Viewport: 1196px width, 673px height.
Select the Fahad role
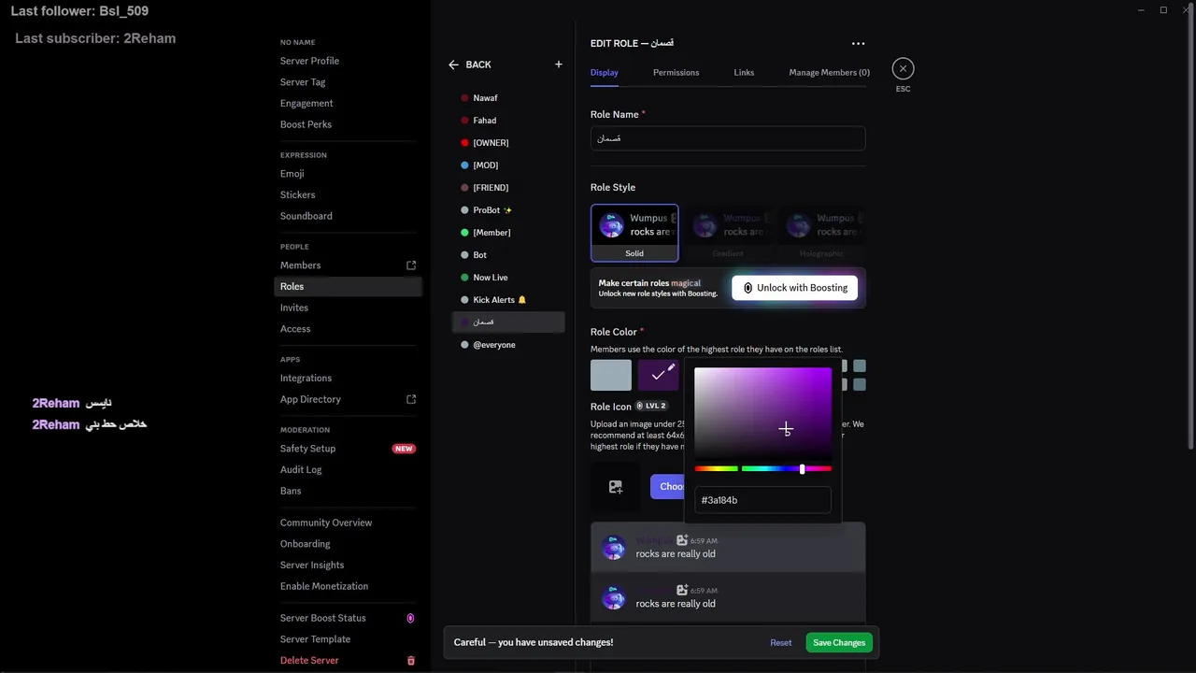tap(508, 121)
